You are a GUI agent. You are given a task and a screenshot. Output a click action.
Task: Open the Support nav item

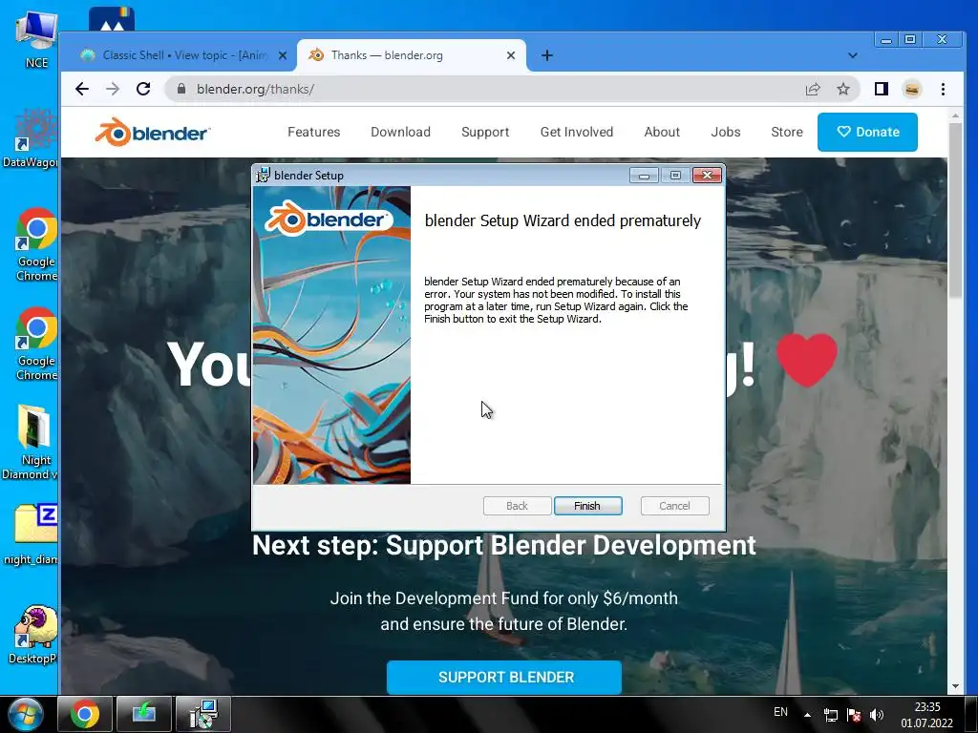tap(485, 132)
